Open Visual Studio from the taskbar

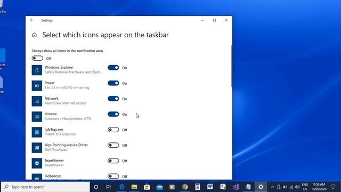click(x=236, y=187)
